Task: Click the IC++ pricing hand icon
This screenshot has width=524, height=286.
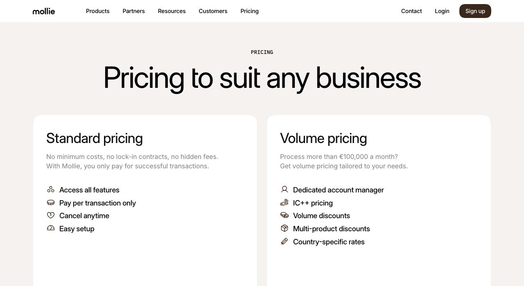Action: (x=285, y=203)
